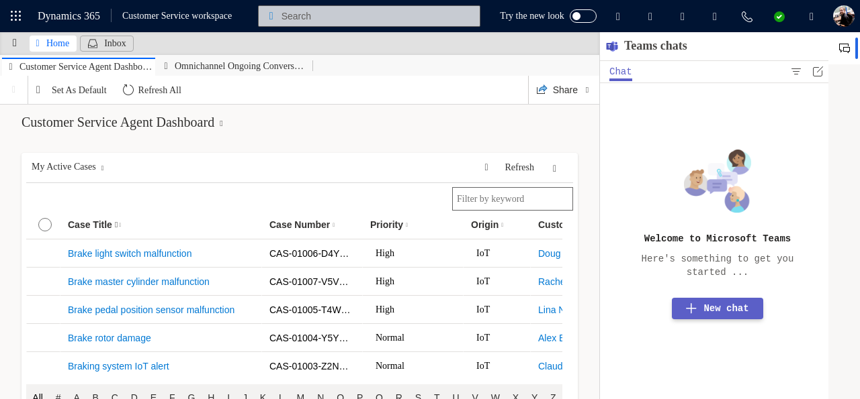860x399 pixels.
Task: Start a conversation with New chat button
Action: [717, 308]
